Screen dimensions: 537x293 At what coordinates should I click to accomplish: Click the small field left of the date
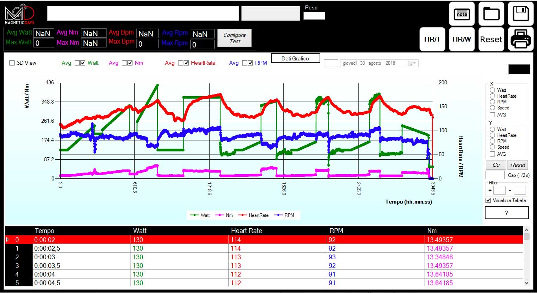(331, 63)
